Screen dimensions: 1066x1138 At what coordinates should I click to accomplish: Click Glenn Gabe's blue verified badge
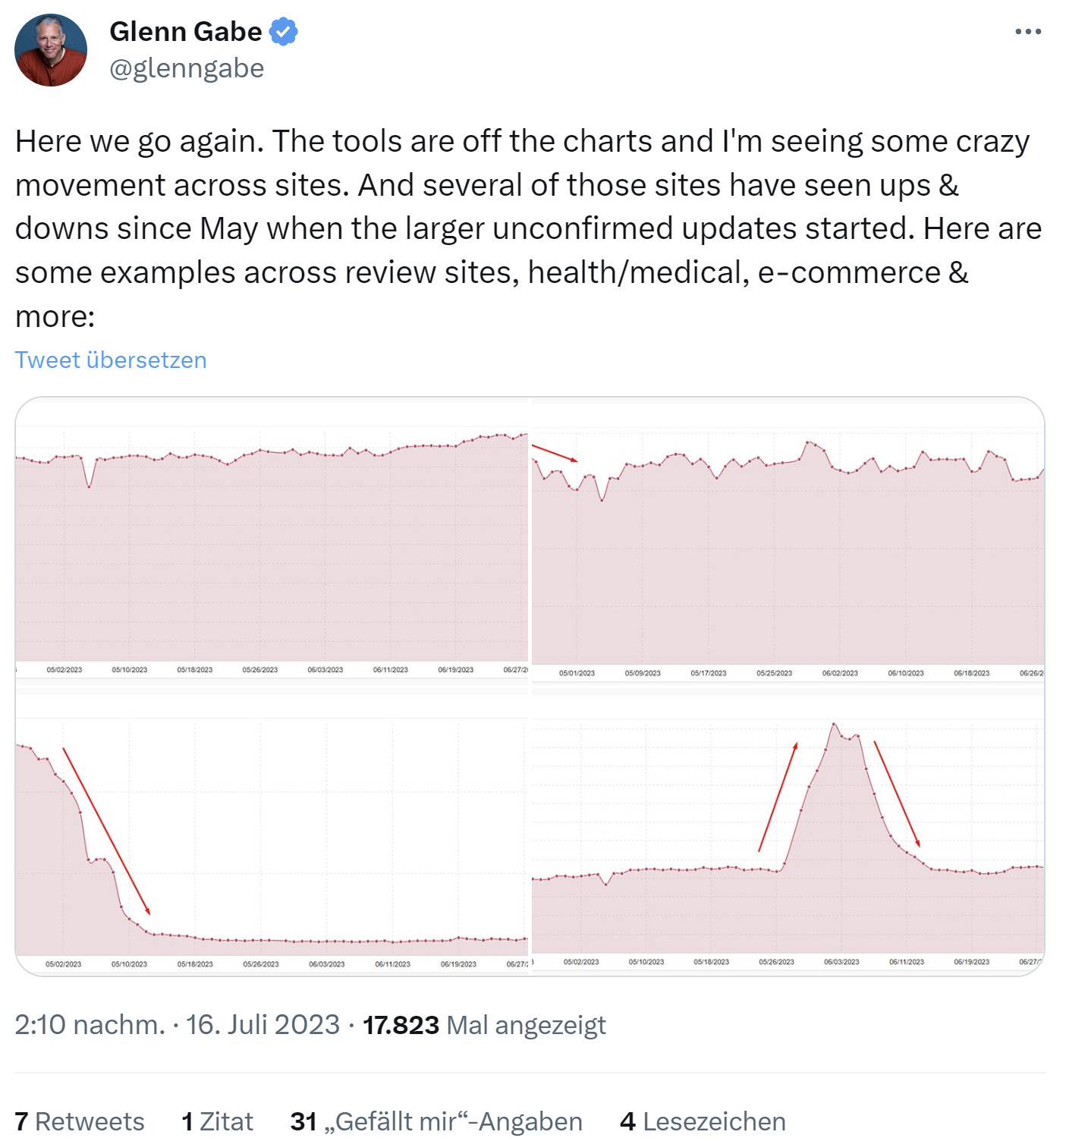tap(284, 32)
